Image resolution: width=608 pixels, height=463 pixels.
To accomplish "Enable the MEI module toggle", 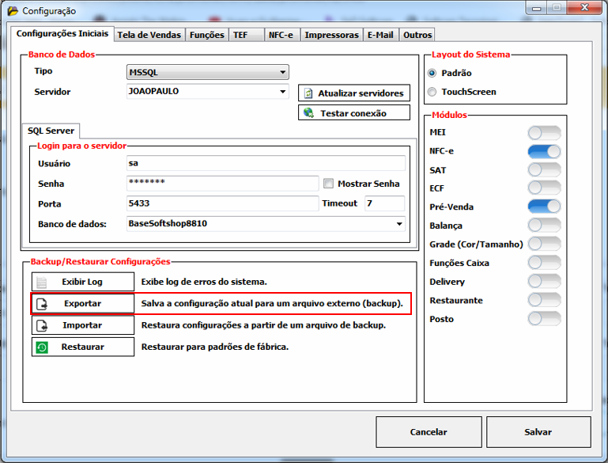I will [544, 132].
